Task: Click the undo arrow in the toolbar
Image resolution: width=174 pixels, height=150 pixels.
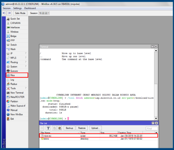Action: [4, 13]
